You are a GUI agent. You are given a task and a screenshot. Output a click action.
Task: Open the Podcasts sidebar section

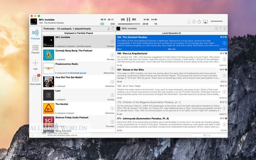(35, 35)
